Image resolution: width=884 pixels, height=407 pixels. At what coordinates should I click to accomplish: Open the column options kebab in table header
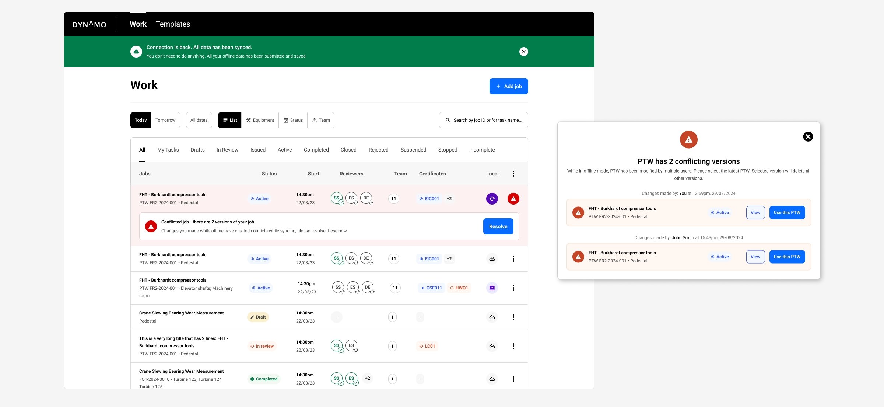click(x=513, y=174)
